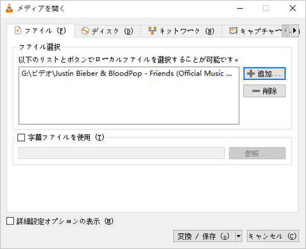The image size is (306, 249).
Task: Click the left tab scroll arrow
Action: pos(286,31)
